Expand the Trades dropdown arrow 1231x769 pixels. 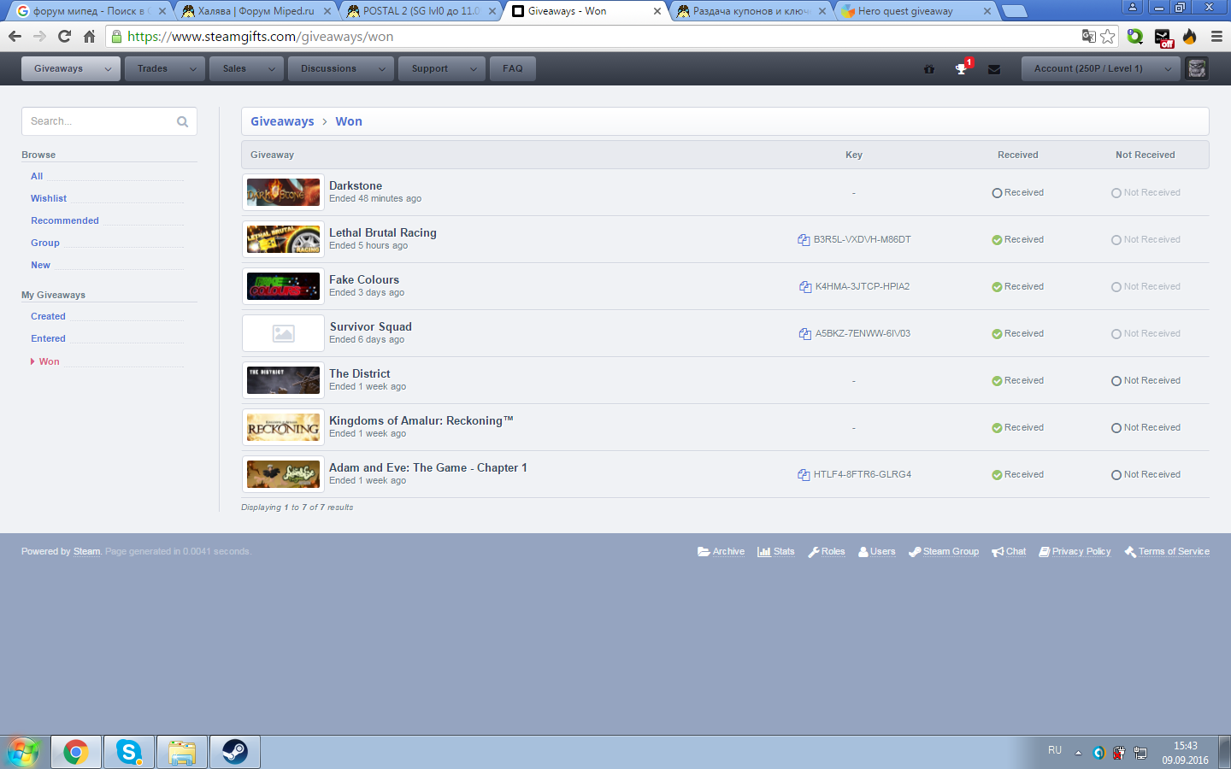193,69
